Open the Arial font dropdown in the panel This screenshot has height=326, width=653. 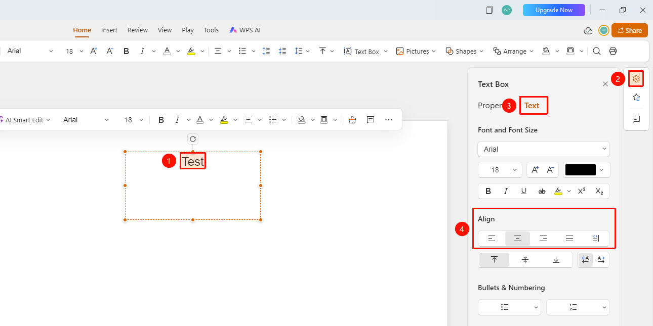tap(544, 149)
